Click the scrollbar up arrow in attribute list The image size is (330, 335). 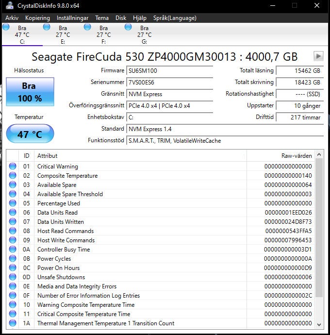point(319,154)
